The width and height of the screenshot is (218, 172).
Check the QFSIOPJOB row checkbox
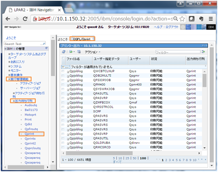pos(63,80)
